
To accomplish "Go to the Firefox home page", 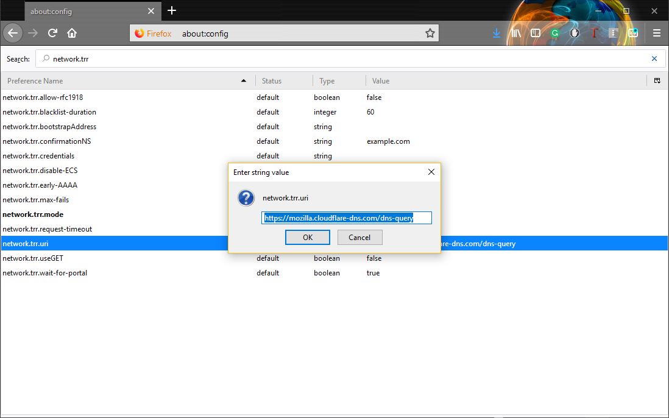I will click(x=72, y=34).
